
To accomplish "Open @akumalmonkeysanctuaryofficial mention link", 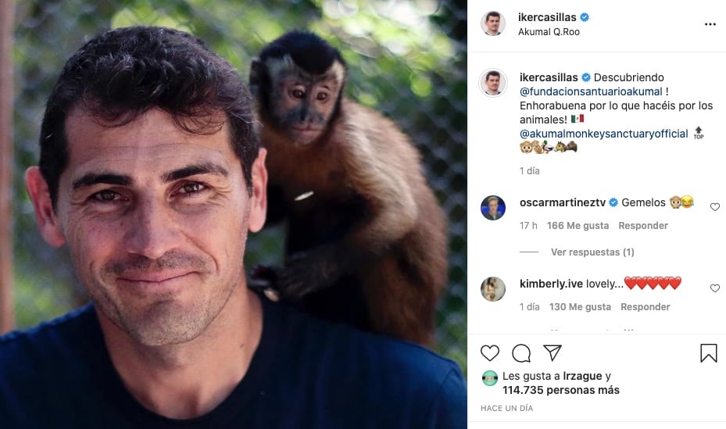I will [x=604, y=134].
